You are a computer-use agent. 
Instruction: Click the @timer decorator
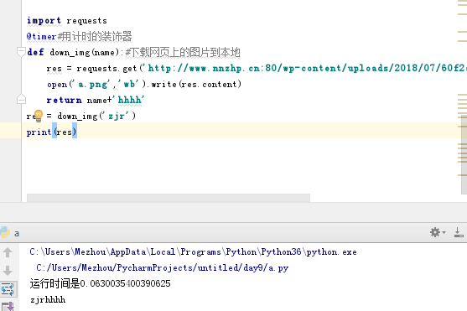point(41,36)
